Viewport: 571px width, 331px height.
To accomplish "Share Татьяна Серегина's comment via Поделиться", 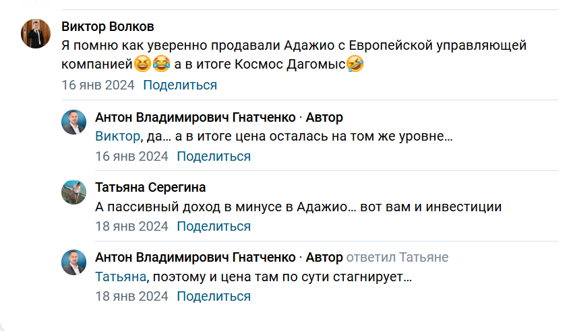I will tap(214, 227).
